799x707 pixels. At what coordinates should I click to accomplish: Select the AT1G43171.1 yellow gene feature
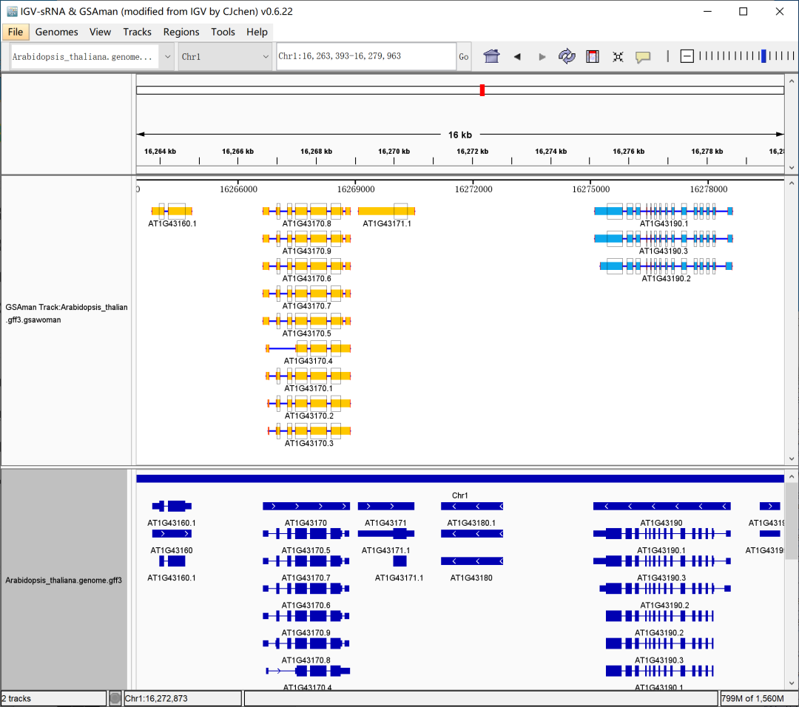386,211
